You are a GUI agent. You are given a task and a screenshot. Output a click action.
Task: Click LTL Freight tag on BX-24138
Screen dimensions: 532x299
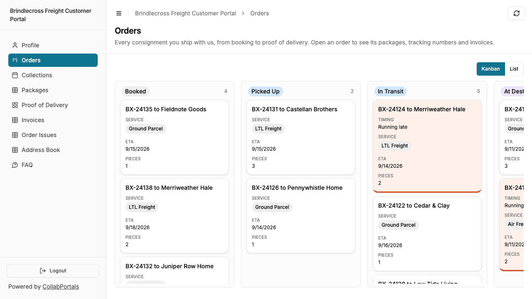[142, 207]
